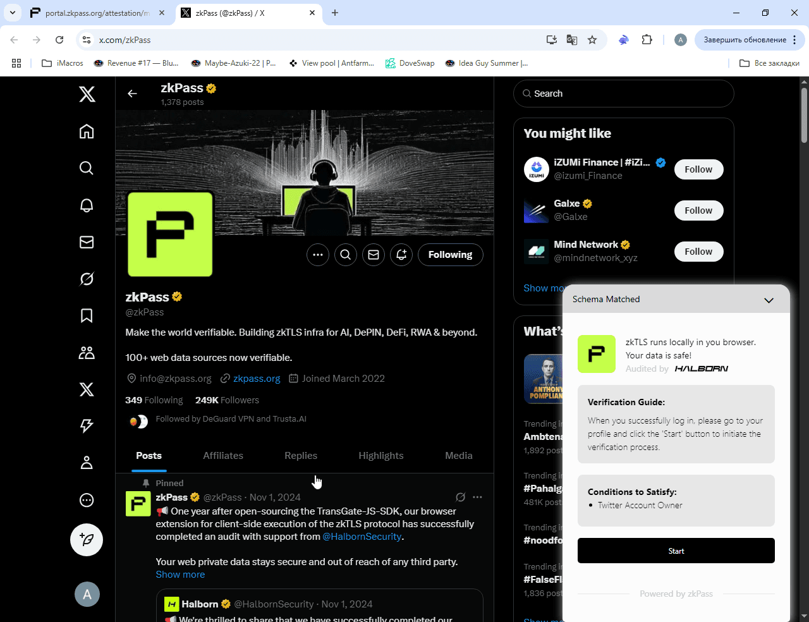Click translate page icon in address bar
The height and width of the screenshot is (622, 809).
point(572,40)
